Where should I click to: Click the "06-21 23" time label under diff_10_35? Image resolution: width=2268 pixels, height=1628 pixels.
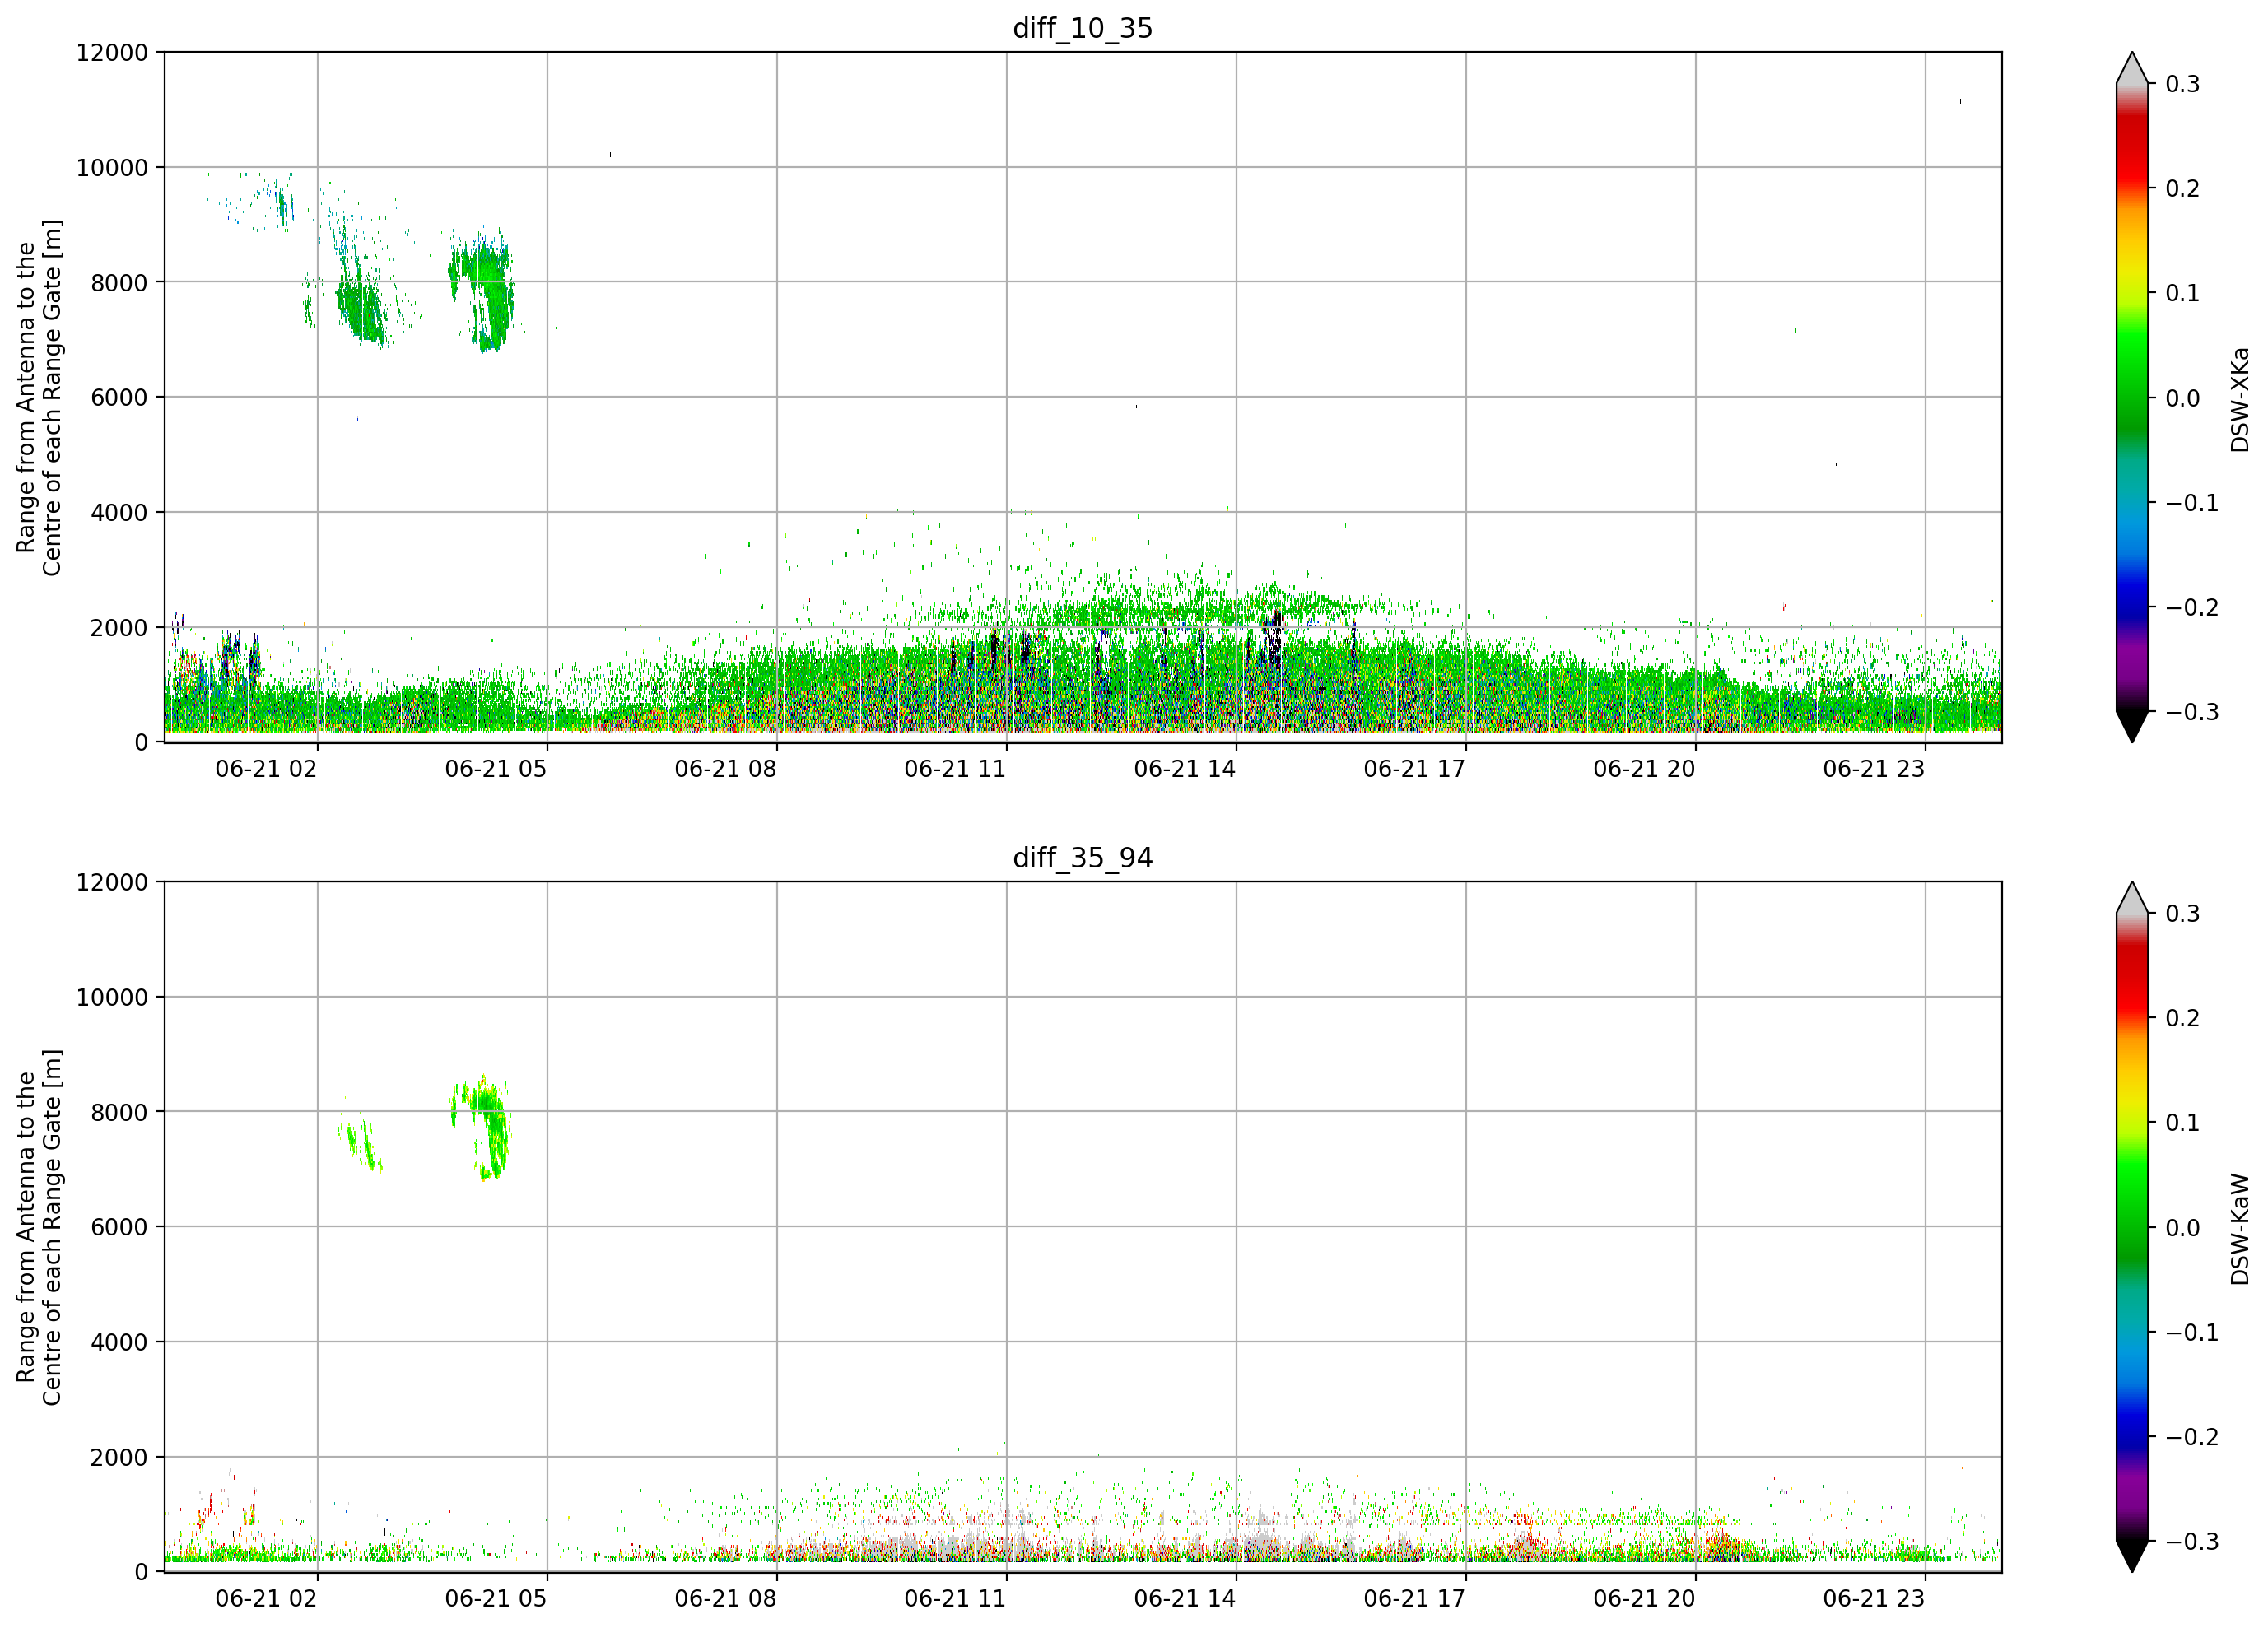point(1874,769)
